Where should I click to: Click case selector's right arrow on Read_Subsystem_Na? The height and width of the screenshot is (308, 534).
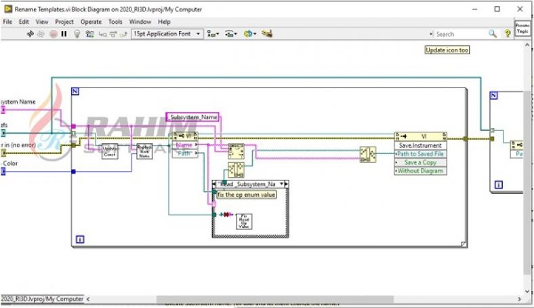(286, 184)
